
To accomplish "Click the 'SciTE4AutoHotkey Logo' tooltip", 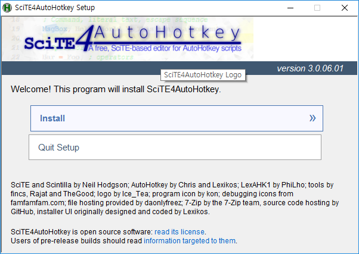I will (203, 75).
